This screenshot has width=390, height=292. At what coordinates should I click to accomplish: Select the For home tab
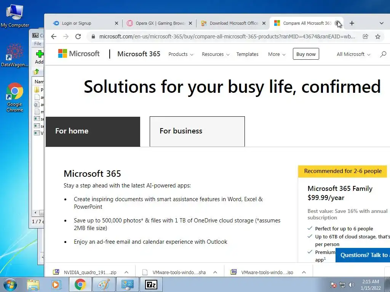click(93, 132)
